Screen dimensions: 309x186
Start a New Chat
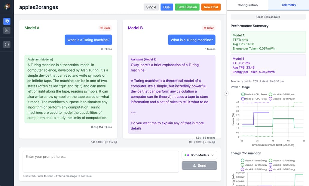[x=211, y=7]
